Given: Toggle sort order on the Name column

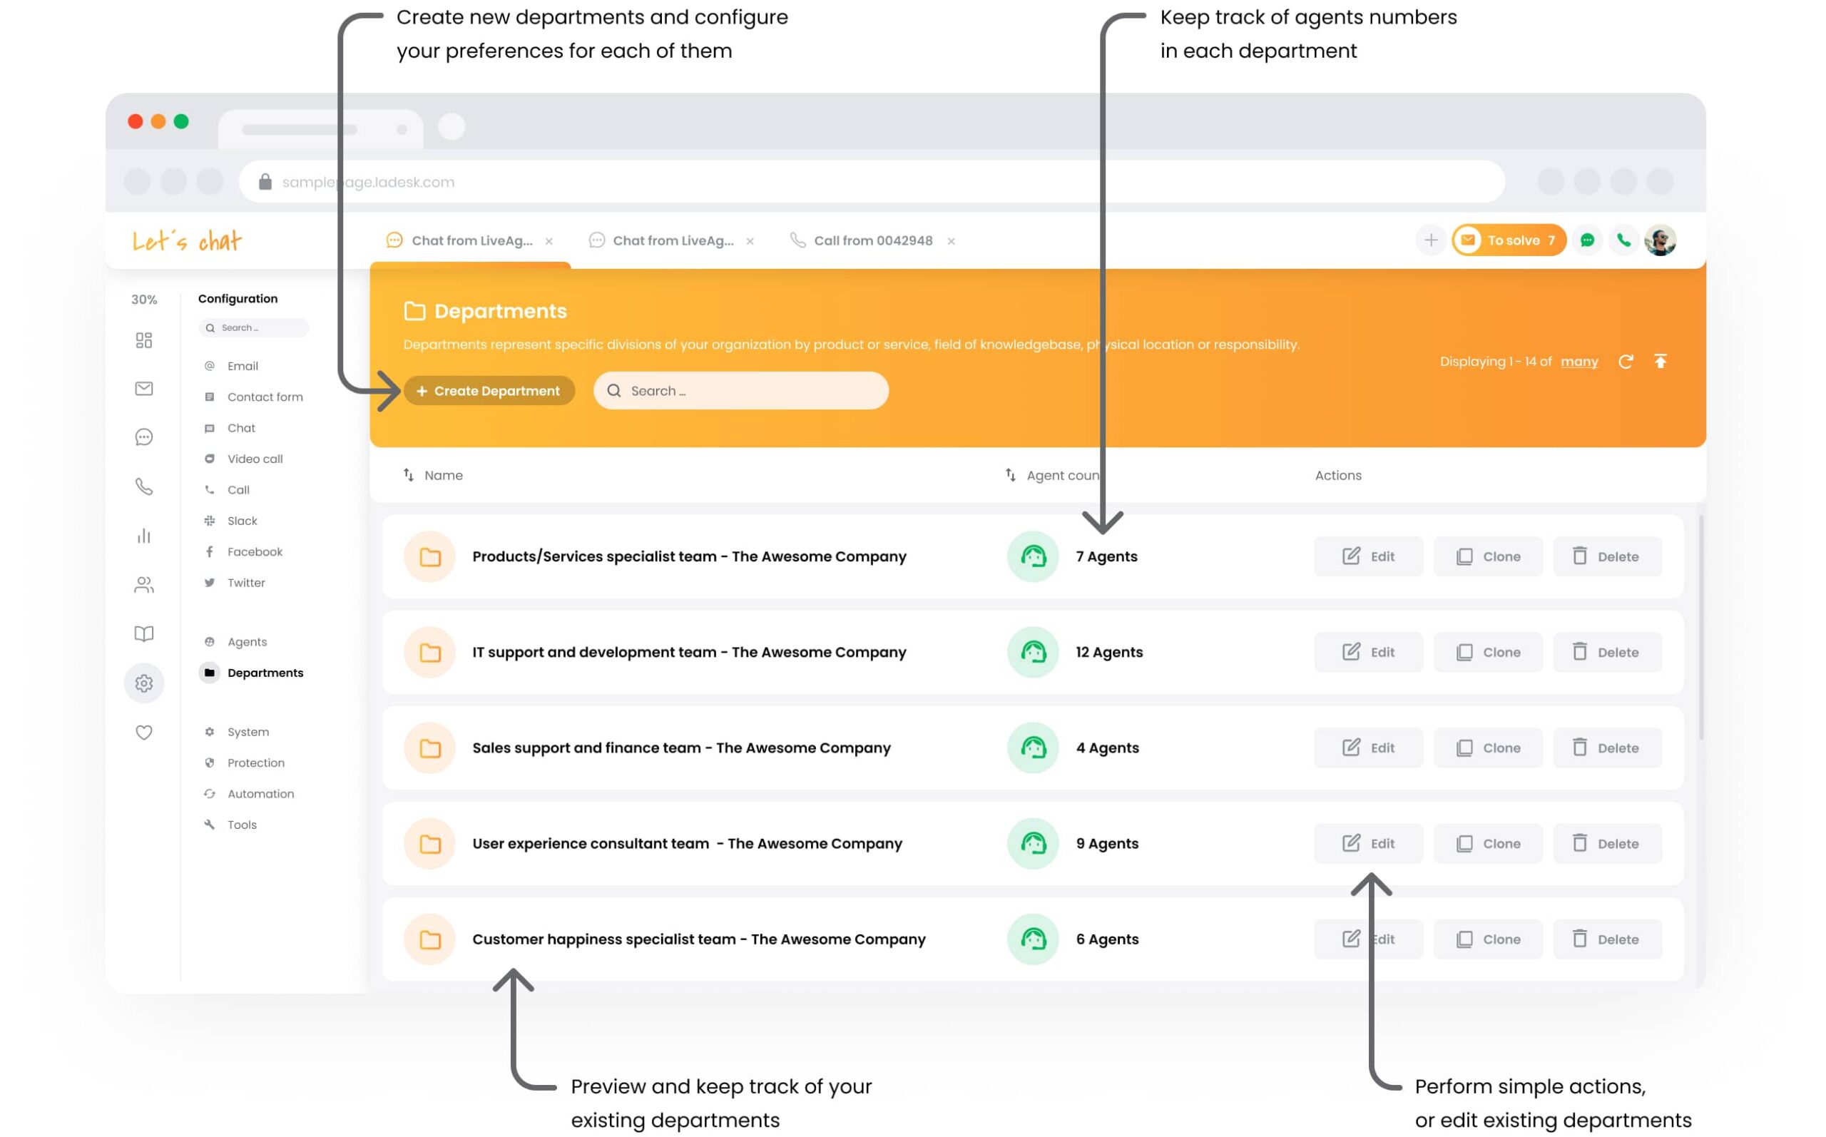Looking at the screenshot, I should (x=408, y=475).
